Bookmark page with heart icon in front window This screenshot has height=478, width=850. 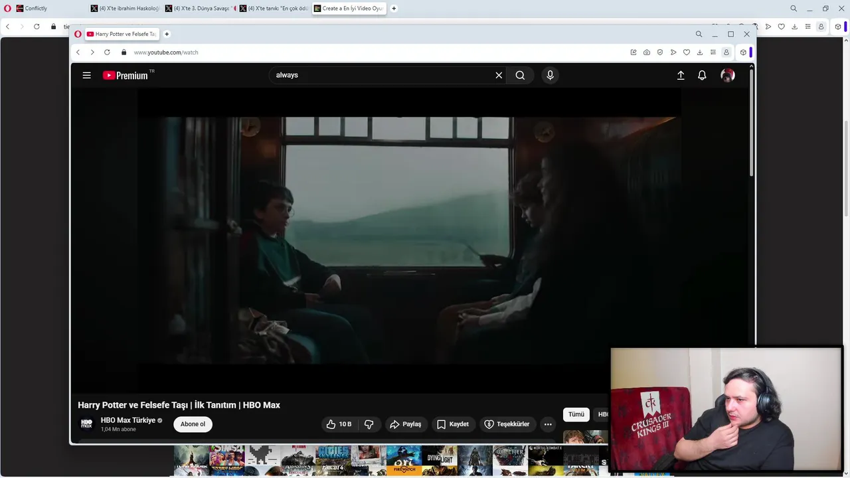687,52
